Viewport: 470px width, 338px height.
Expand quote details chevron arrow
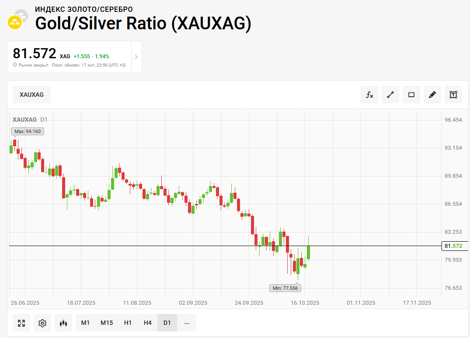pos(136,57)
